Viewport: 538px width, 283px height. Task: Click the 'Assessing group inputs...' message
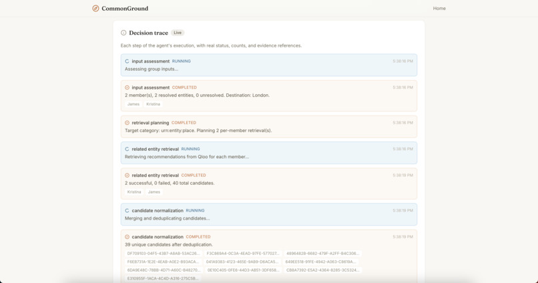152,69
